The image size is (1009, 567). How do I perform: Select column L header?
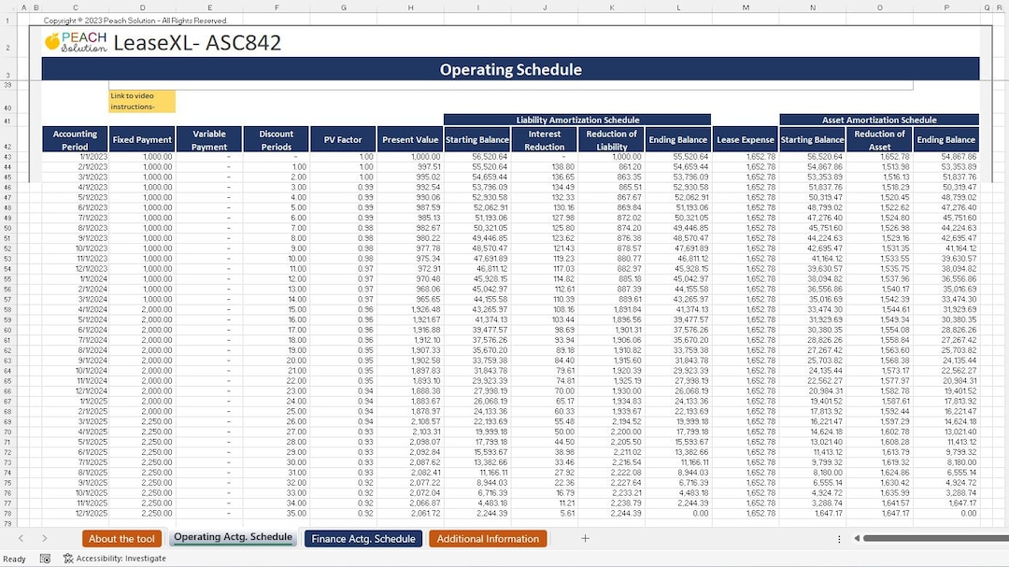pyautogui.click(x=678, y=7)
